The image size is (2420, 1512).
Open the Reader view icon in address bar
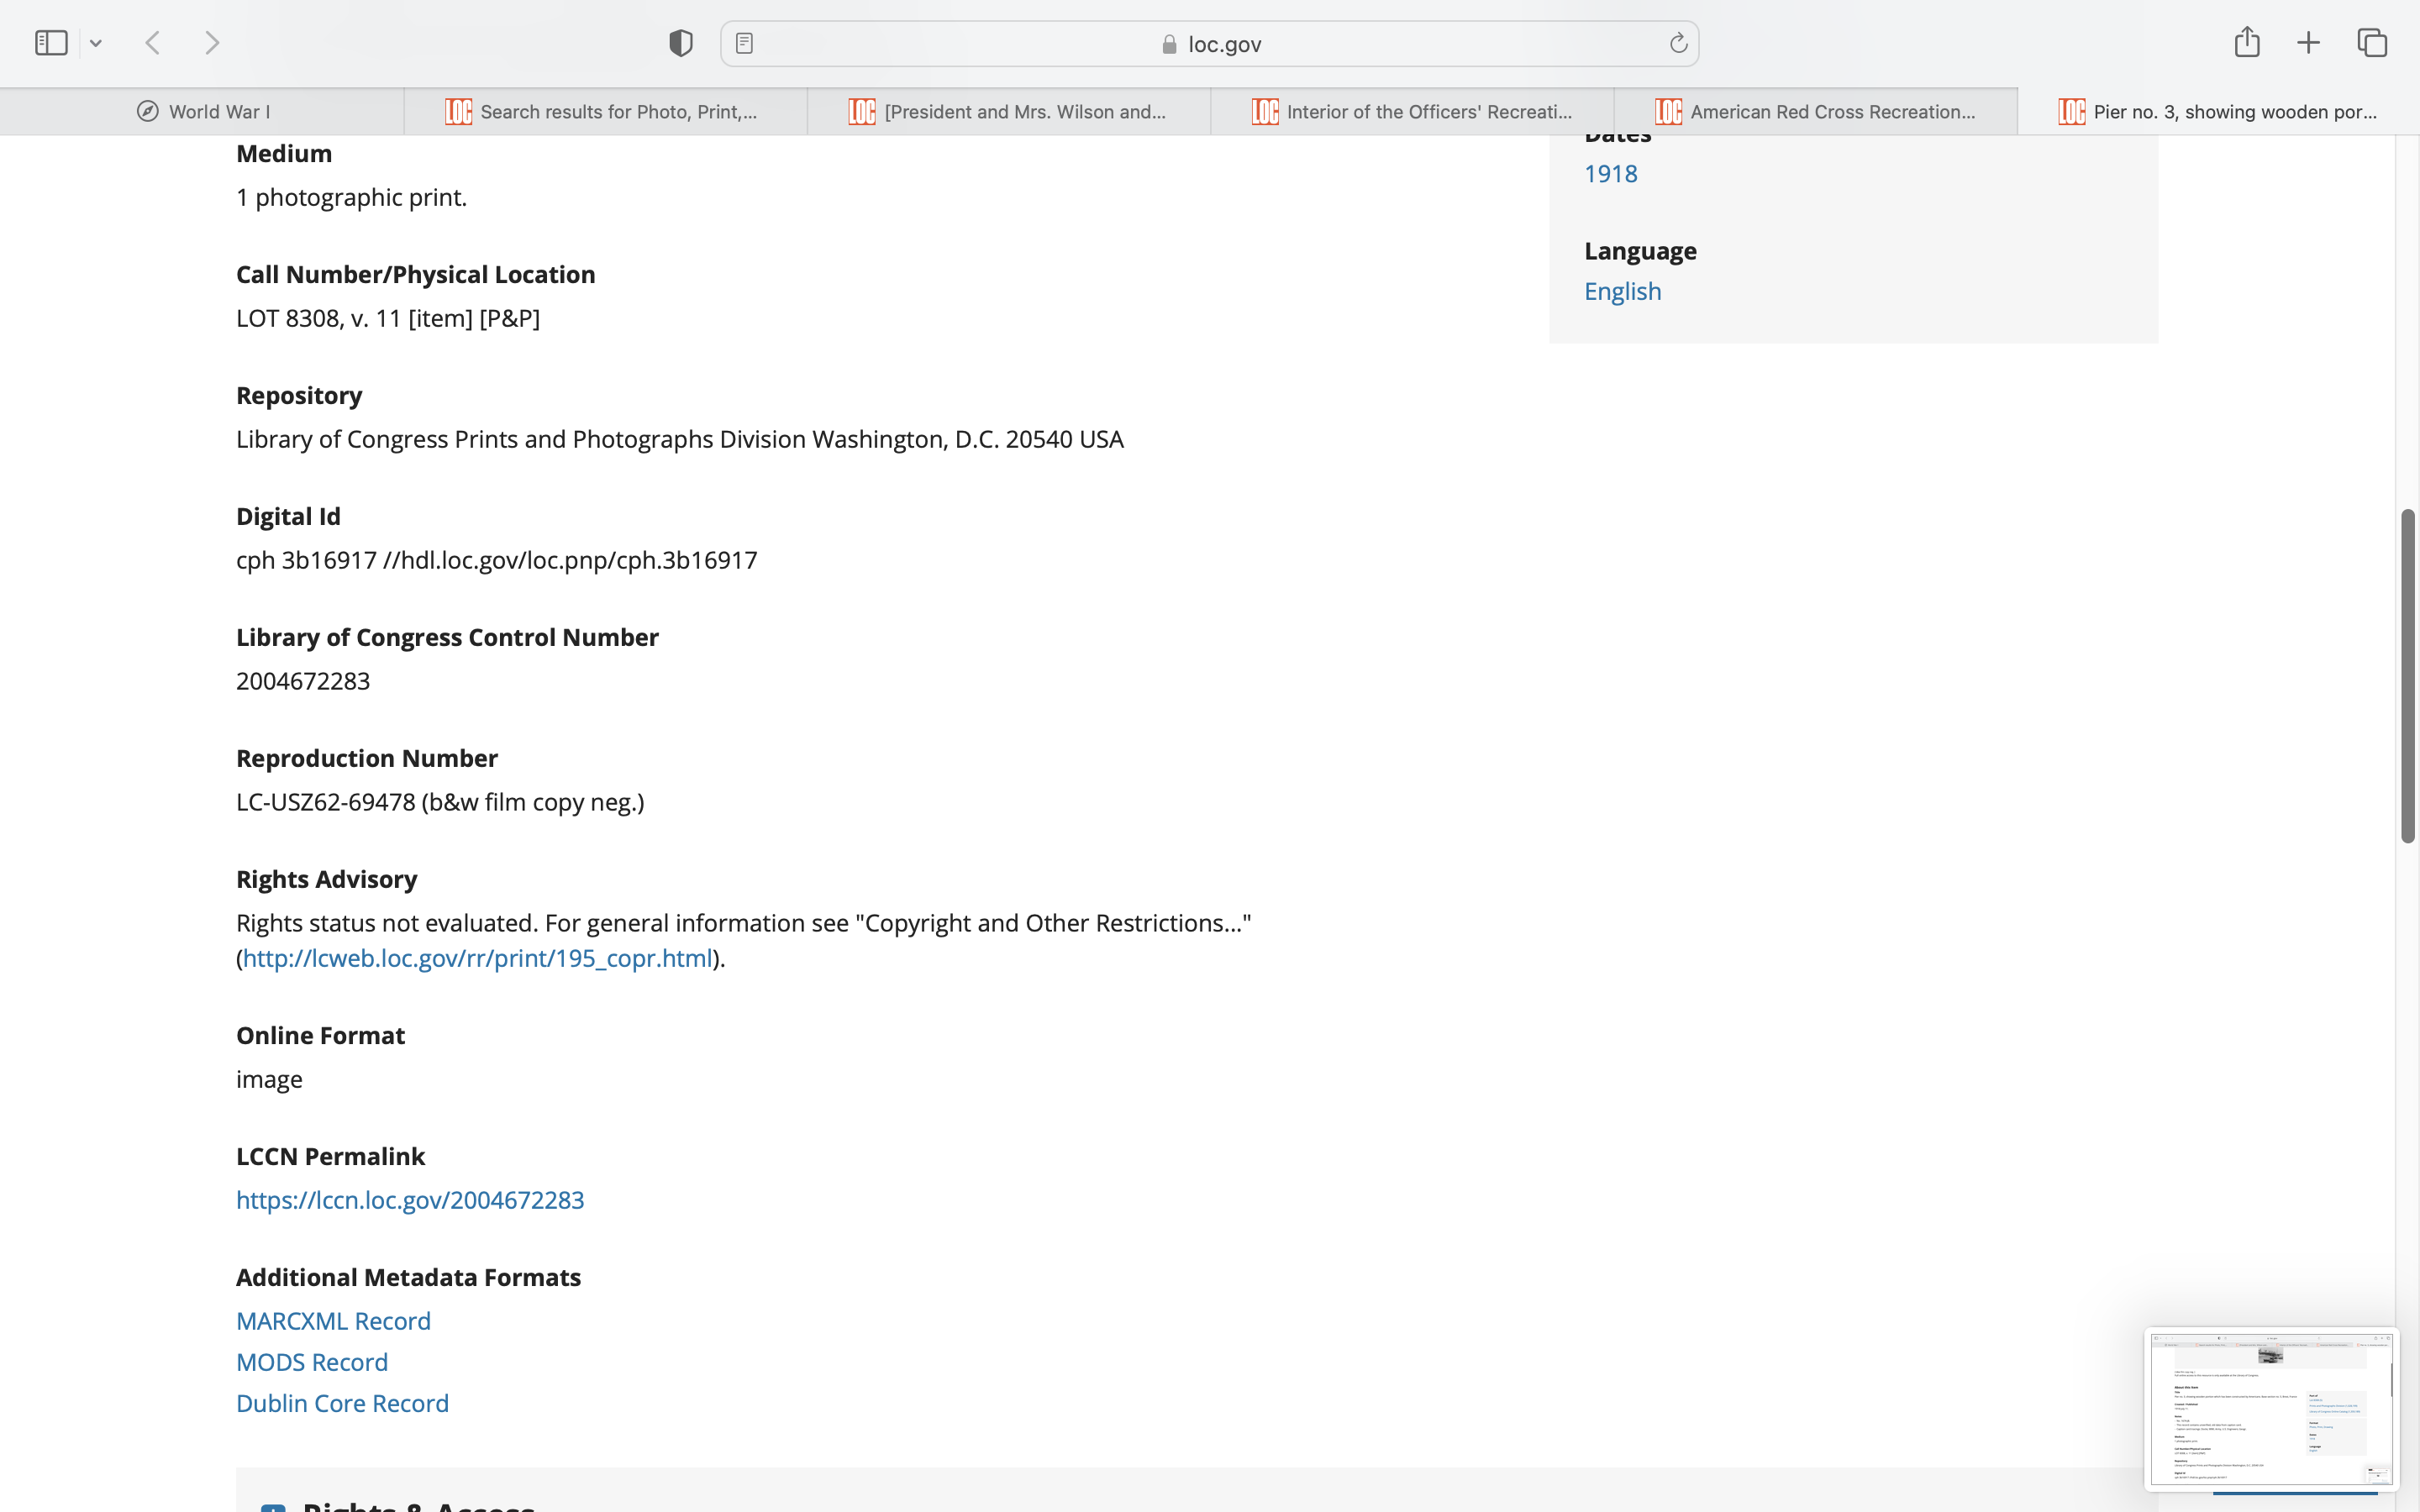pyautogui.click(x=744, y=43)
